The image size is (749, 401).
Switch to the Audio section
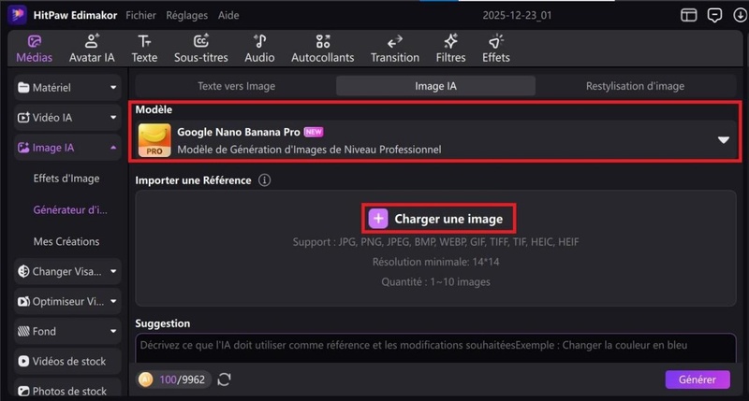pos(259,49)
